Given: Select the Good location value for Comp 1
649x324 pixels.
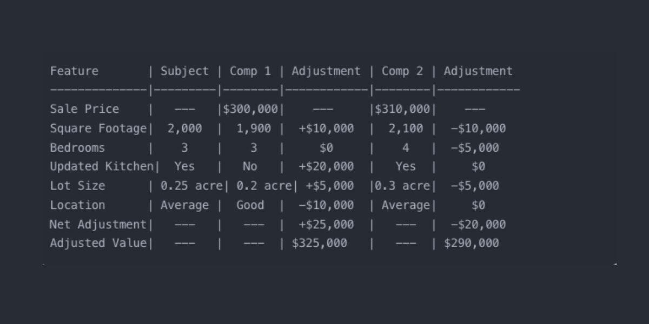Looking at the screenshot, I should [250, 205].
